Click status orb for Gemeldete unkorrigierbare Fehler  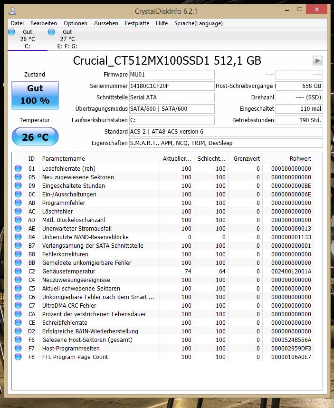(18, 262)
